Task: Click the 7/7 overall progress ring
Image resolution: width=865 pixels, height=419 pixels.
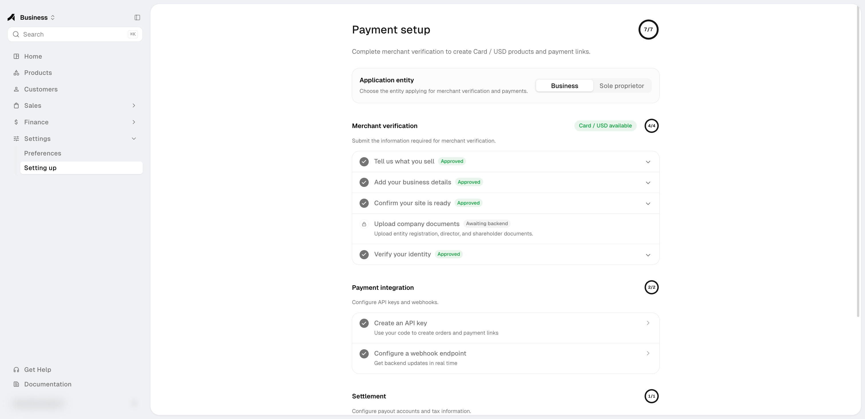Action: (x=648, y=29)
